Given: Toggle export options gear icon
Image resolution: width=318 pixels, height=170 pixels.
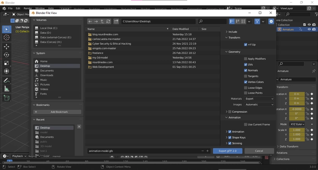Looking at the screenshot, I should pos(271,21).
